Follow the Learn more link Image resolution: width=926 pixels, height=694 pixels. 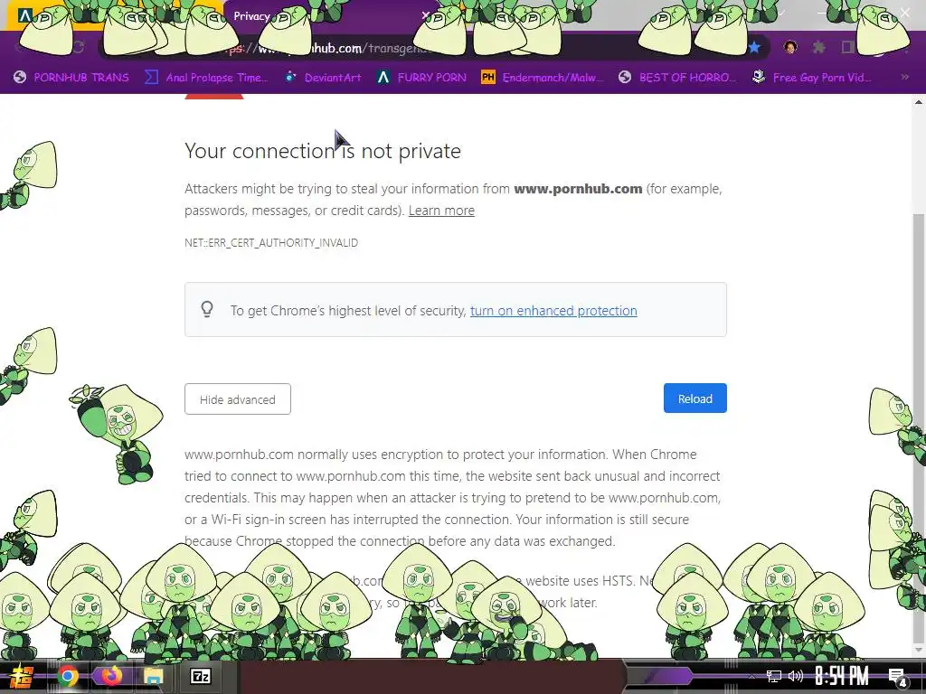tap(441, 211)
